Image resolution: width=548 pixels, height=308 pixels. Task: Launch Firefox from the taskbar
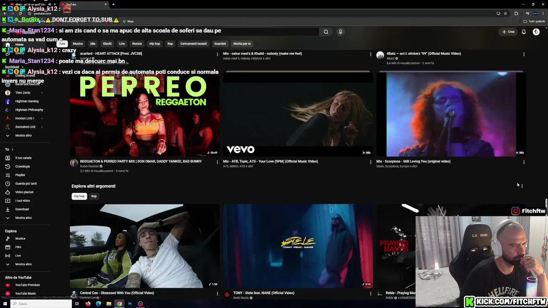pyautogui.click(x=88, y=304)
